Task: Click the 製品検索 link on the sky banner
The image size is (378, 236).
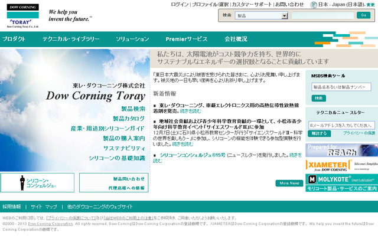Action: pos(133,109)
